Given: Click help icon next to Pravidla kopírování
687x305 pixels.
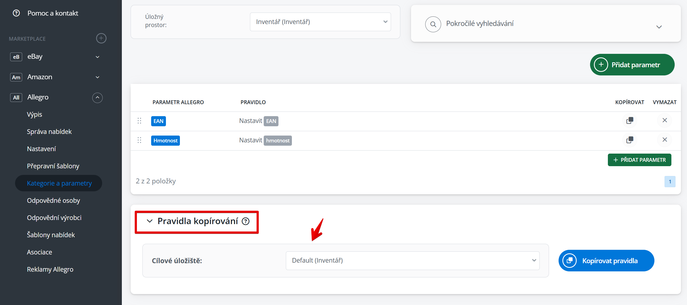Looking at the screenshot, I should point(246,221).
